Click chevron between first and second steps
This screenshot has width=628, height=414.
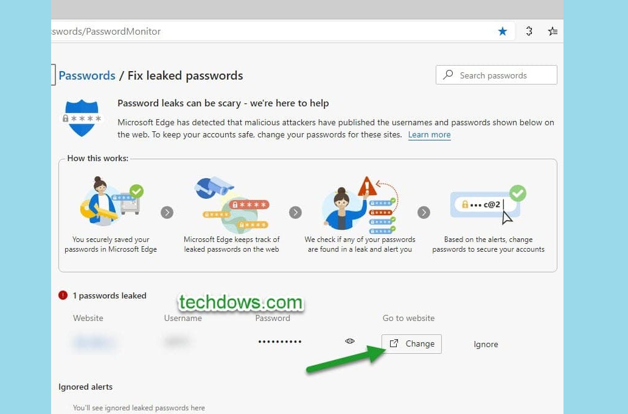167,213
